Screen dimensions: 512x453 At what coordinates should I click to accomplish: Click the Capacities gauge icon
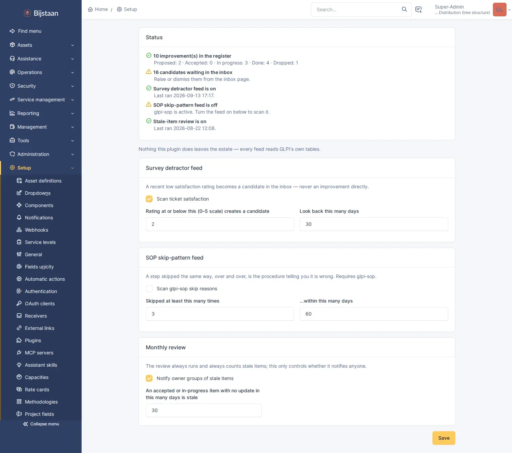(19, 377)
